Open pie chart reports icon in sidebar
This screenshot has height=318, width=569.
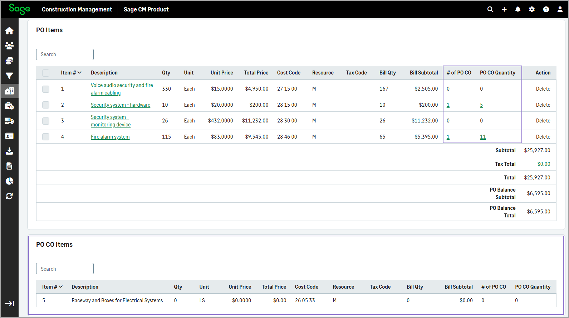[x=9, y=181]
